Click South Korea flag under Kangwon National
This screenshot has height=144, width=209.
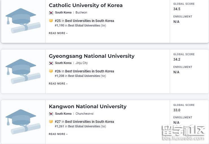point(51,114)
